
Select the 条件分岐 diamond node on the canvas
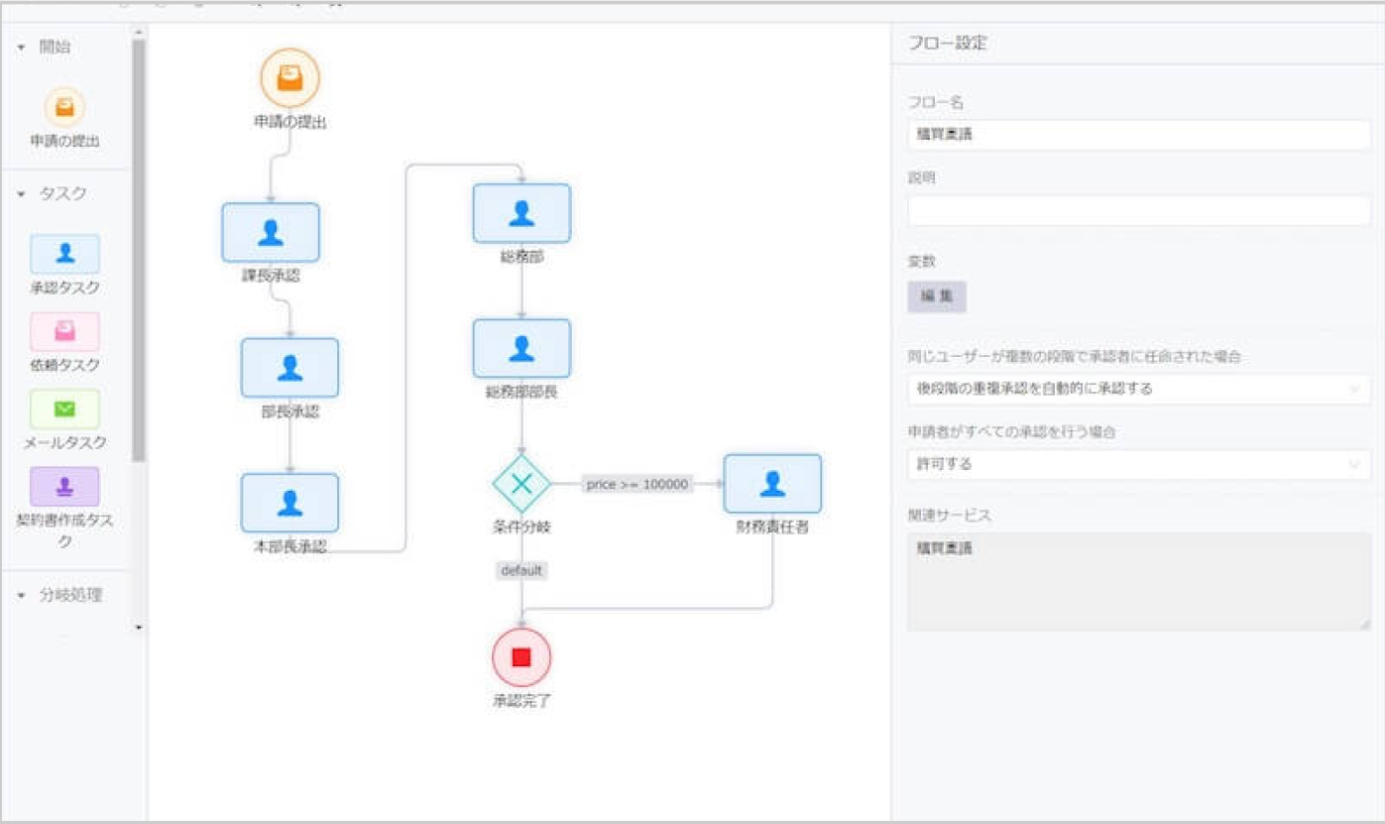tap(522, 484)
